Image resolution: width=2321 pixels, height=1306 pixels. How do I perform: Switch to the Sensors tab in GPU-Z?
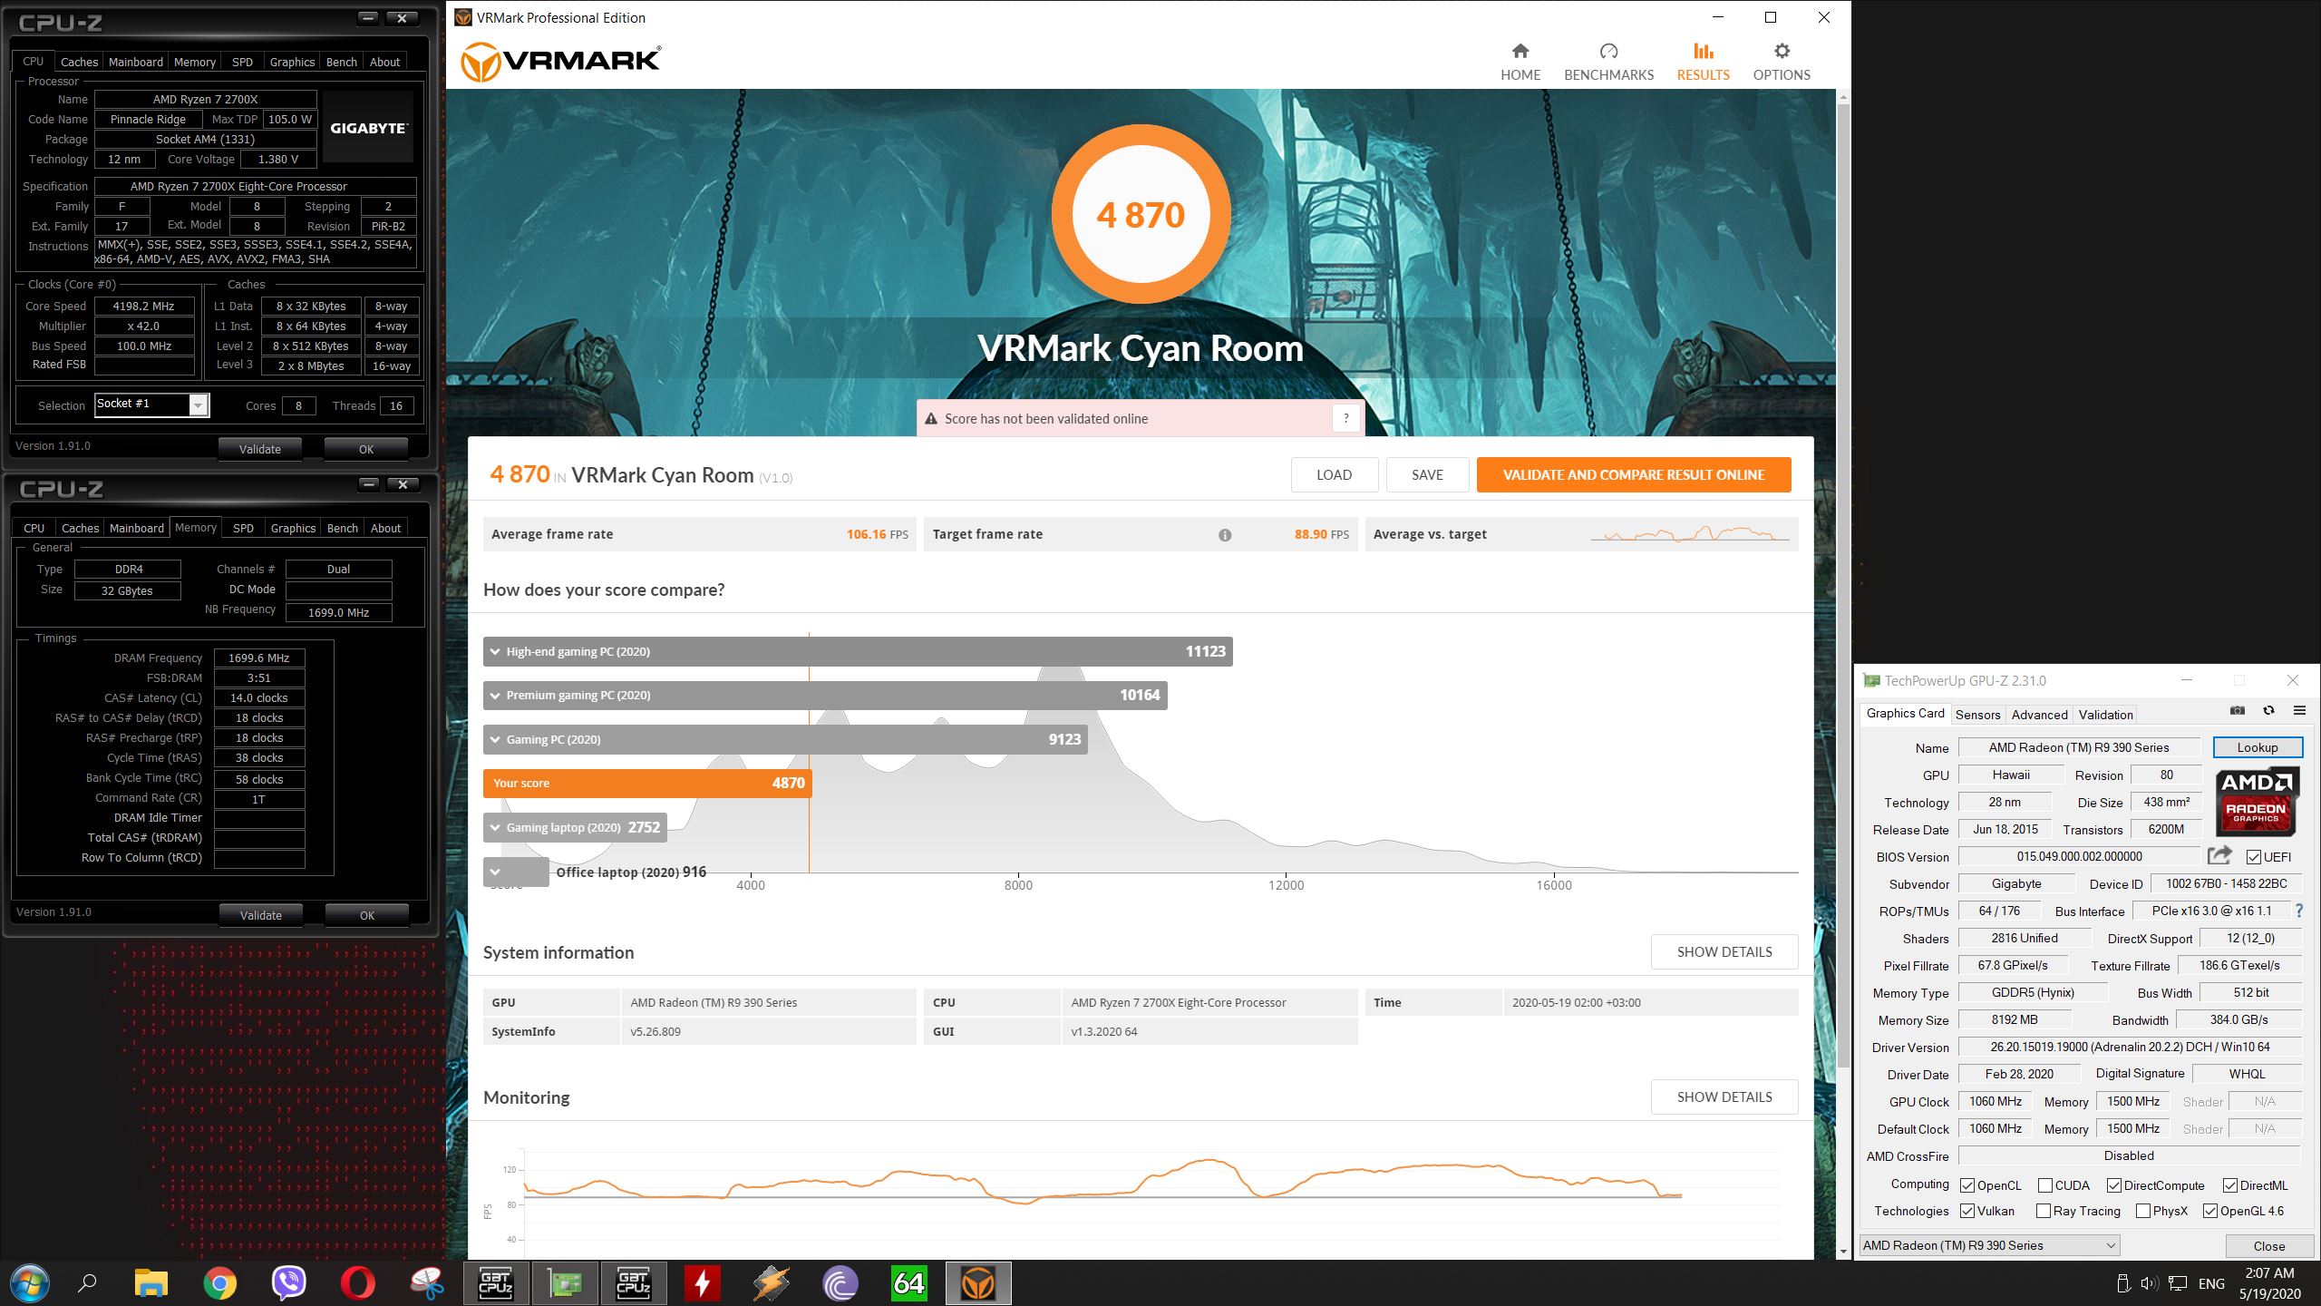click(x=1977, y=715)
